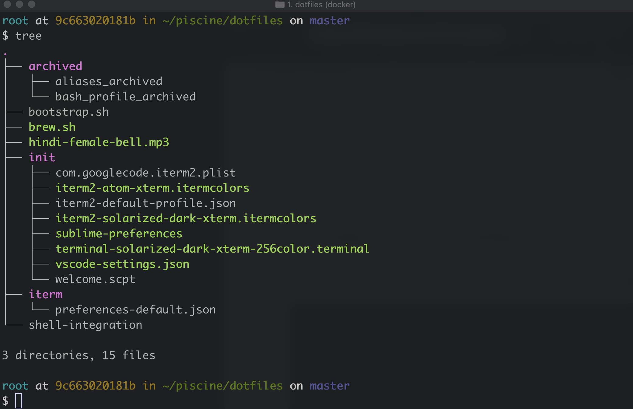
Task: Click the 'brew.sh' file name
Action: pyautogui.click(x=52, y=127)
